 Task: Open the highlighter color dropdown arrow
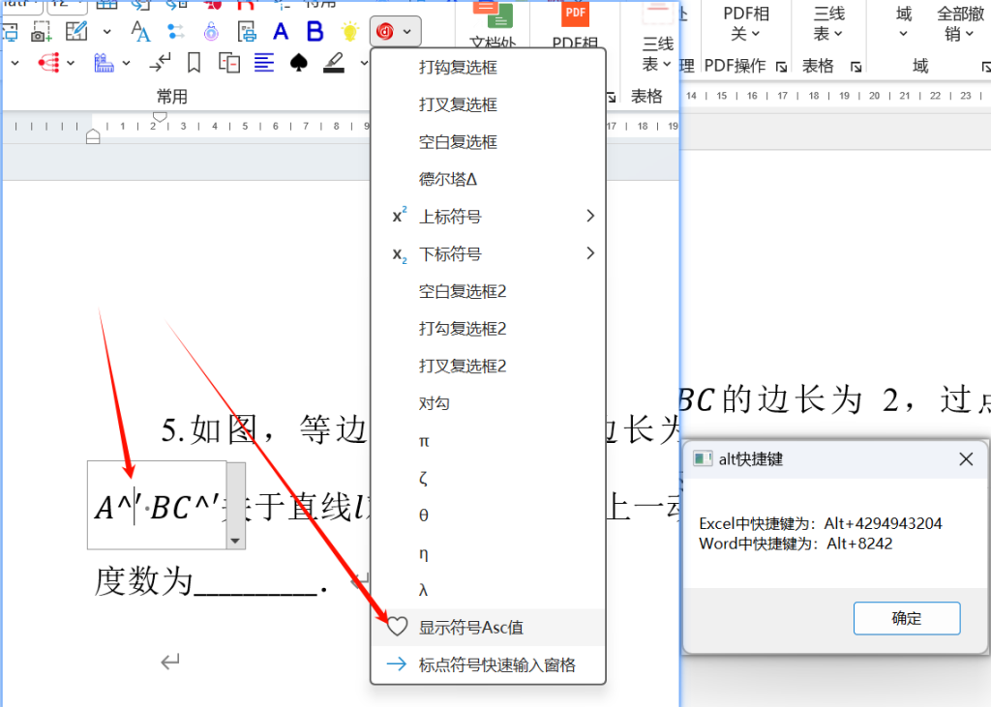pos(364,63)
